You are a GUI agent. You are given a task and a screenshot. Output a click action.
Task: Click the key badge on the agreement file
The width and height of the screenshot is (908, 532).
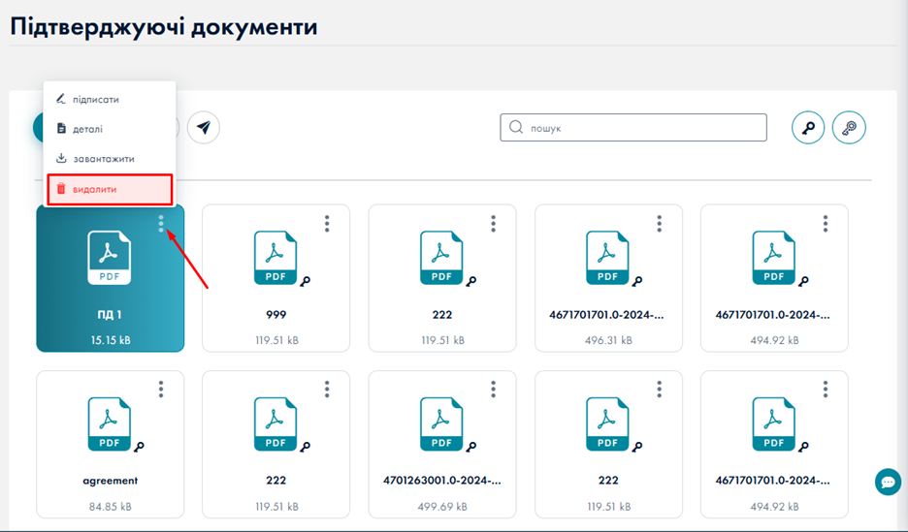pos(140,448)
